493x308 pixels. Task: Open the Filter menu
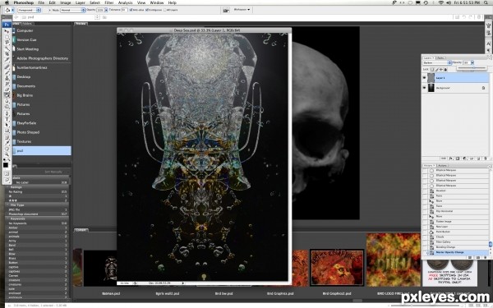pyautogui.click(x=109, y=2)
